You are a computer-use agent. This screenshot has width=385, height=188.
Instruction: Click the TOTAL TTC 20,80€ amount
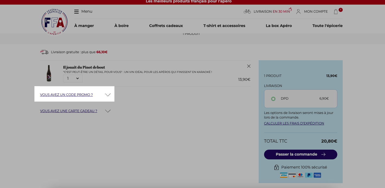pyautogui.click(x=329, y=141)
